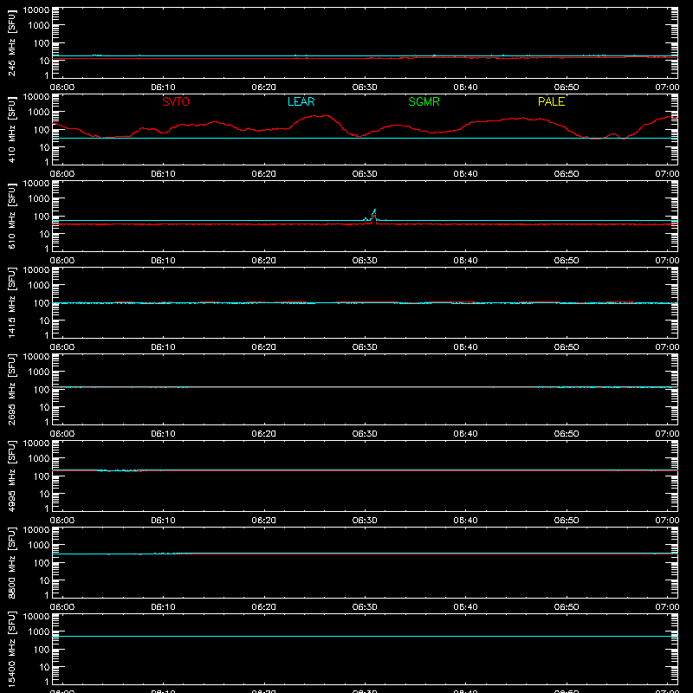Click the 1000 tick of the 410 MHz panel

(x=39, y=113)
